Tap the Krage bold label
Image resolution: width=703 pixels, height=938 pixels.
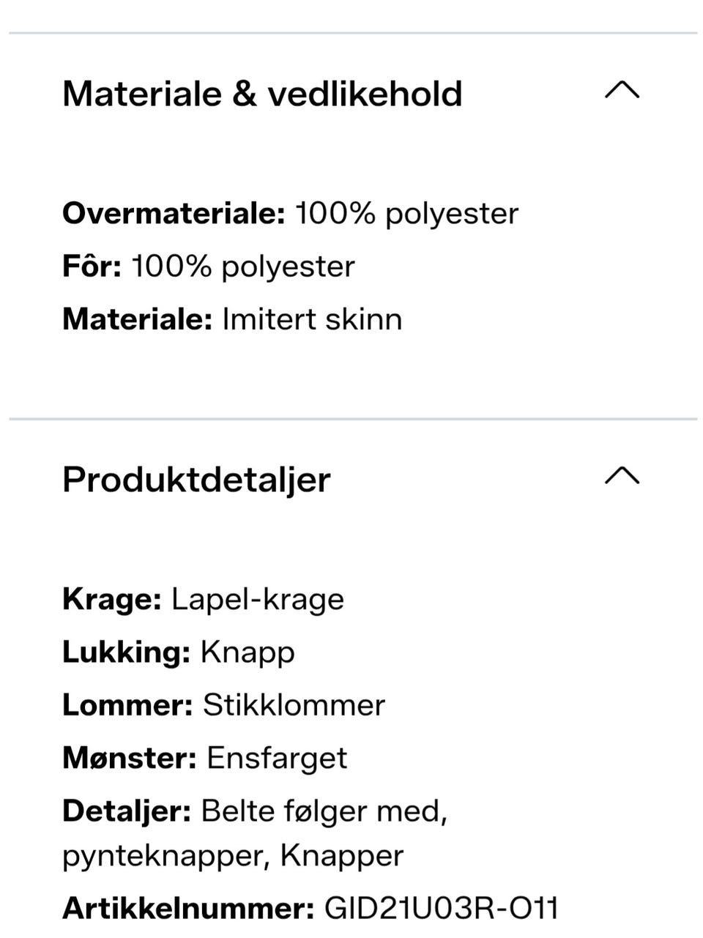[x=111, y=599]
